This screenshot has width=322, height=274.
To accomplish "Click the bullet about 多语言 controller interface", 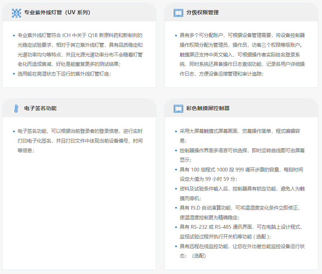I will 242,155.
